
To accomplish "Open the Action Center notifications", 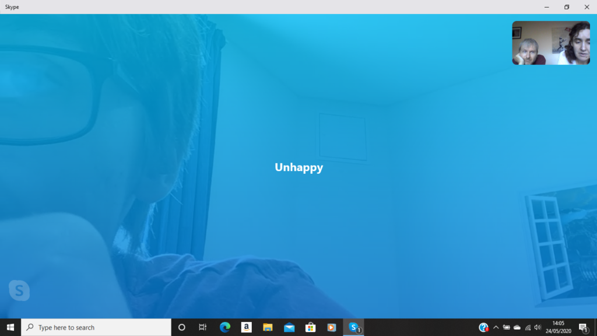I will [583, 327].
